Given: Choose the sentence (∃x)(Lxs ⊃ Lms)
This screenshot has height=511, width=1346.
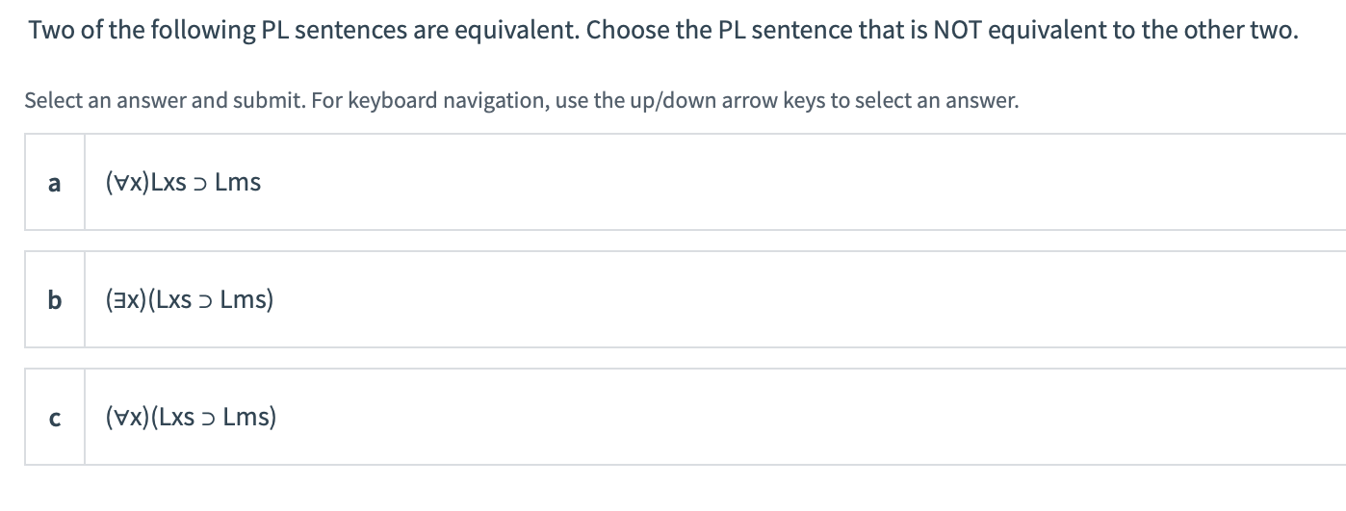Looking at the screenshot, I should (190, 300).
